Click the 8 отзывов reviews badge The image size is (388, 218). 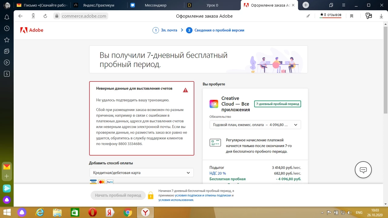[330, 15]
